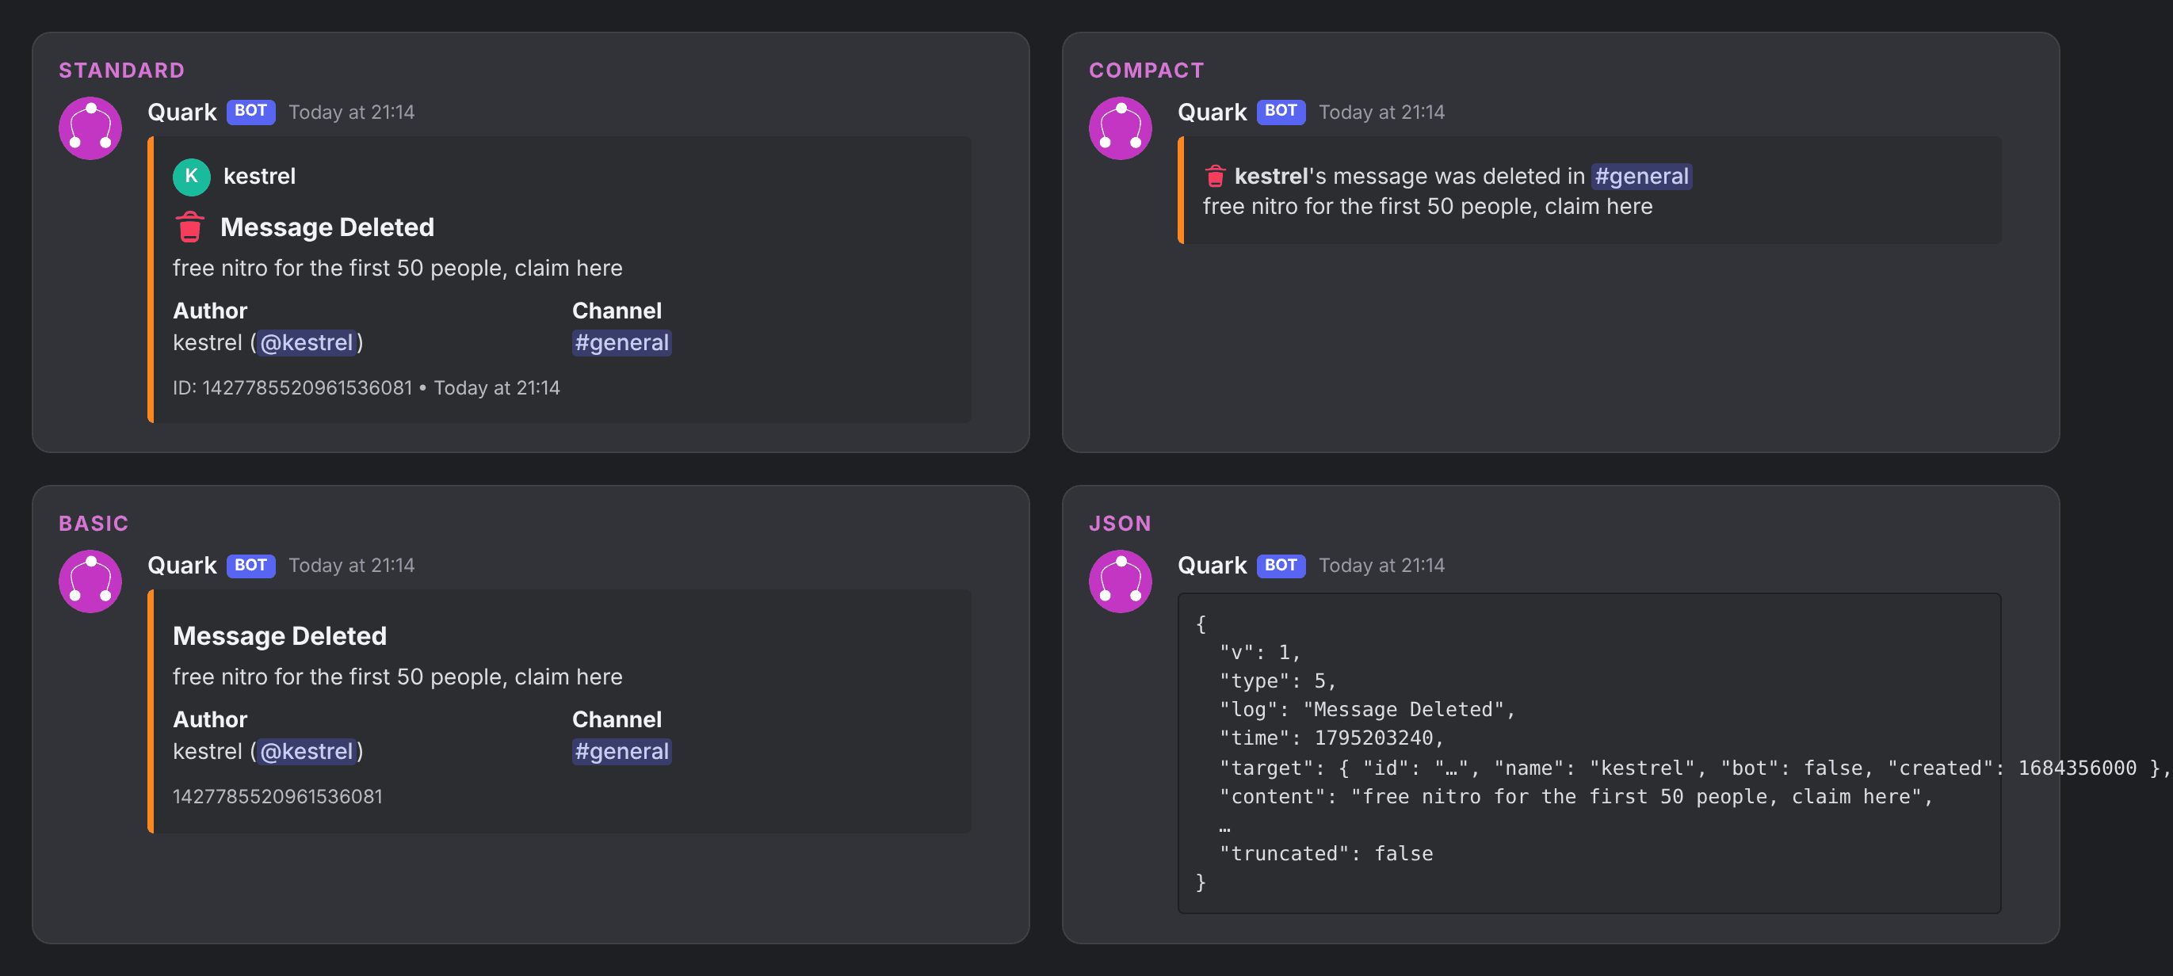Click "truncated": false JSON line
Viewport: 2173px width, 976px height.
coord(1326,854)
